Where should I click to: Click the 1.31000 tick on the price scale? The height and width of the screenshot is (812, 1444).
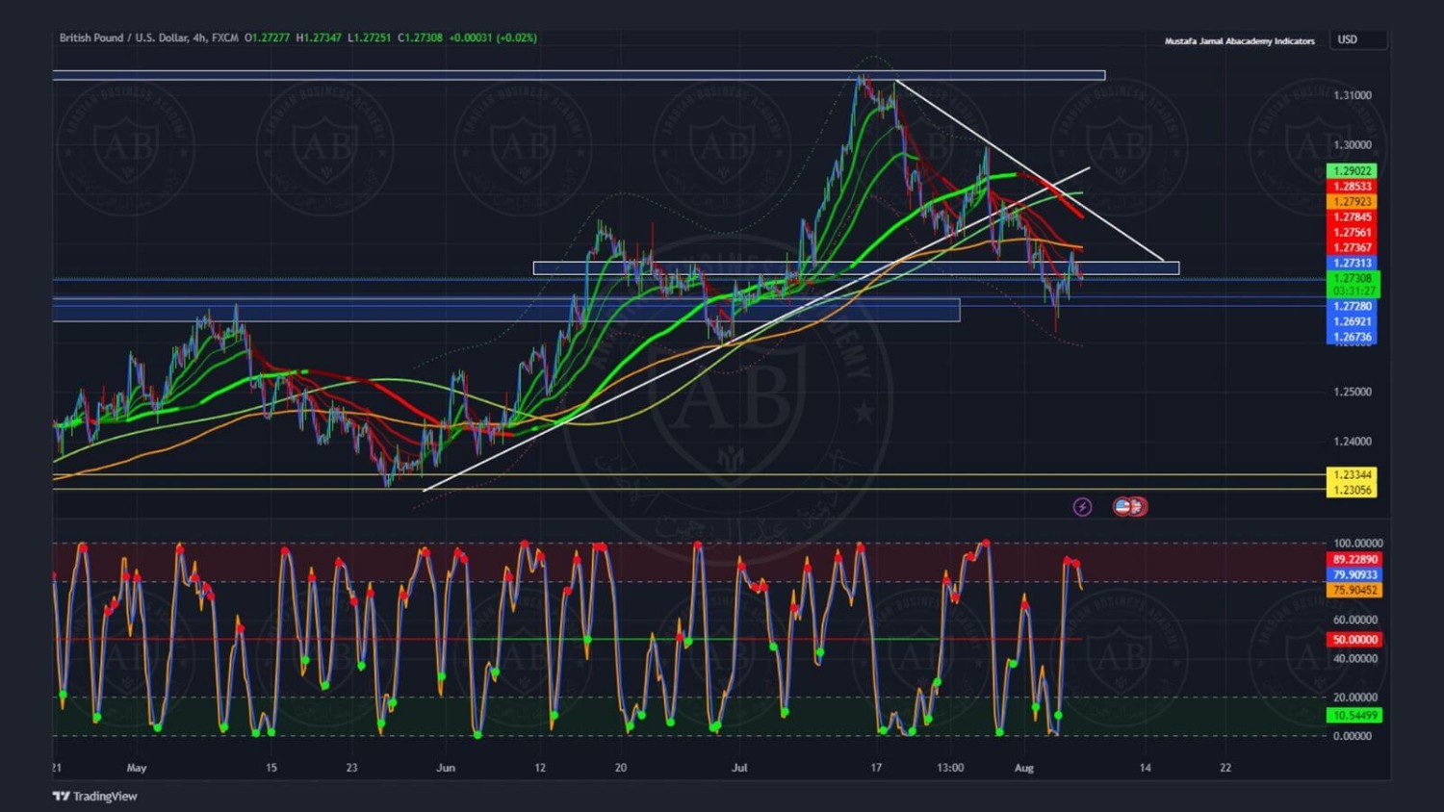1352,95
